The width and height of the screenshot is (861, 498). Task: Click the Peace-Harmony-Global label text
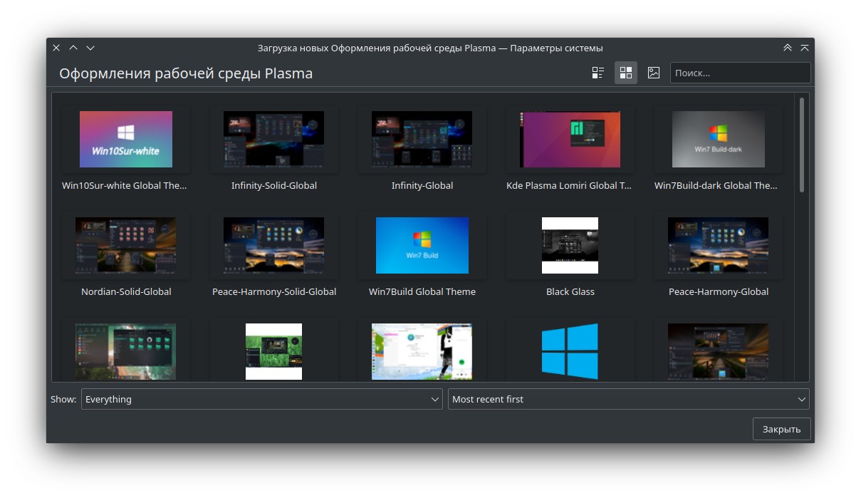point(719,291)
